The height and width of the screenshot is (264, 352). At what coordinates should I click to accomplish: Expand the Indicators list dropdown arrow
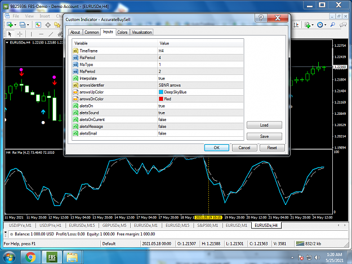click(x=313, y=25)
